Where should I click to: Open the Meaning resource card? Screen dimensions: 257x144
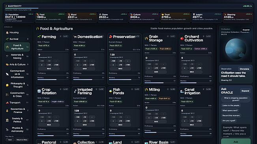(x=238, y=18)
